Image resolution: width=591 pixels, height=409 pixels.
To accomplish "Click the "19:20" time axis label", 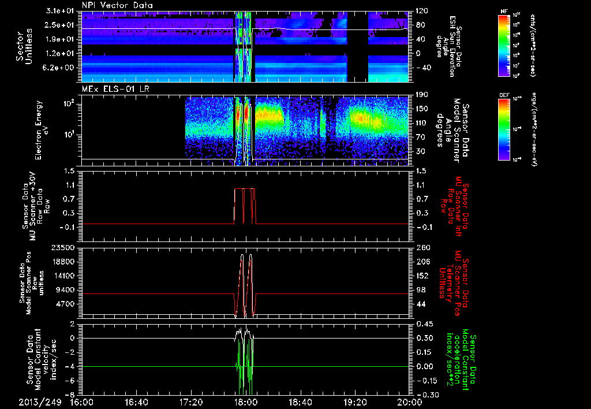I will (355, 402).
